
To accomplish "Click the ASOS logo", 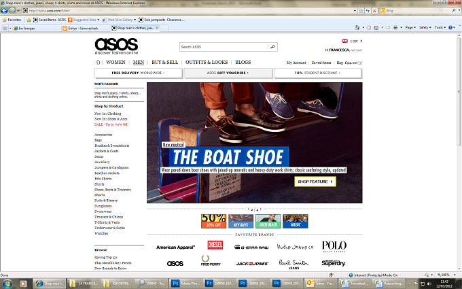I will point(116,46).
